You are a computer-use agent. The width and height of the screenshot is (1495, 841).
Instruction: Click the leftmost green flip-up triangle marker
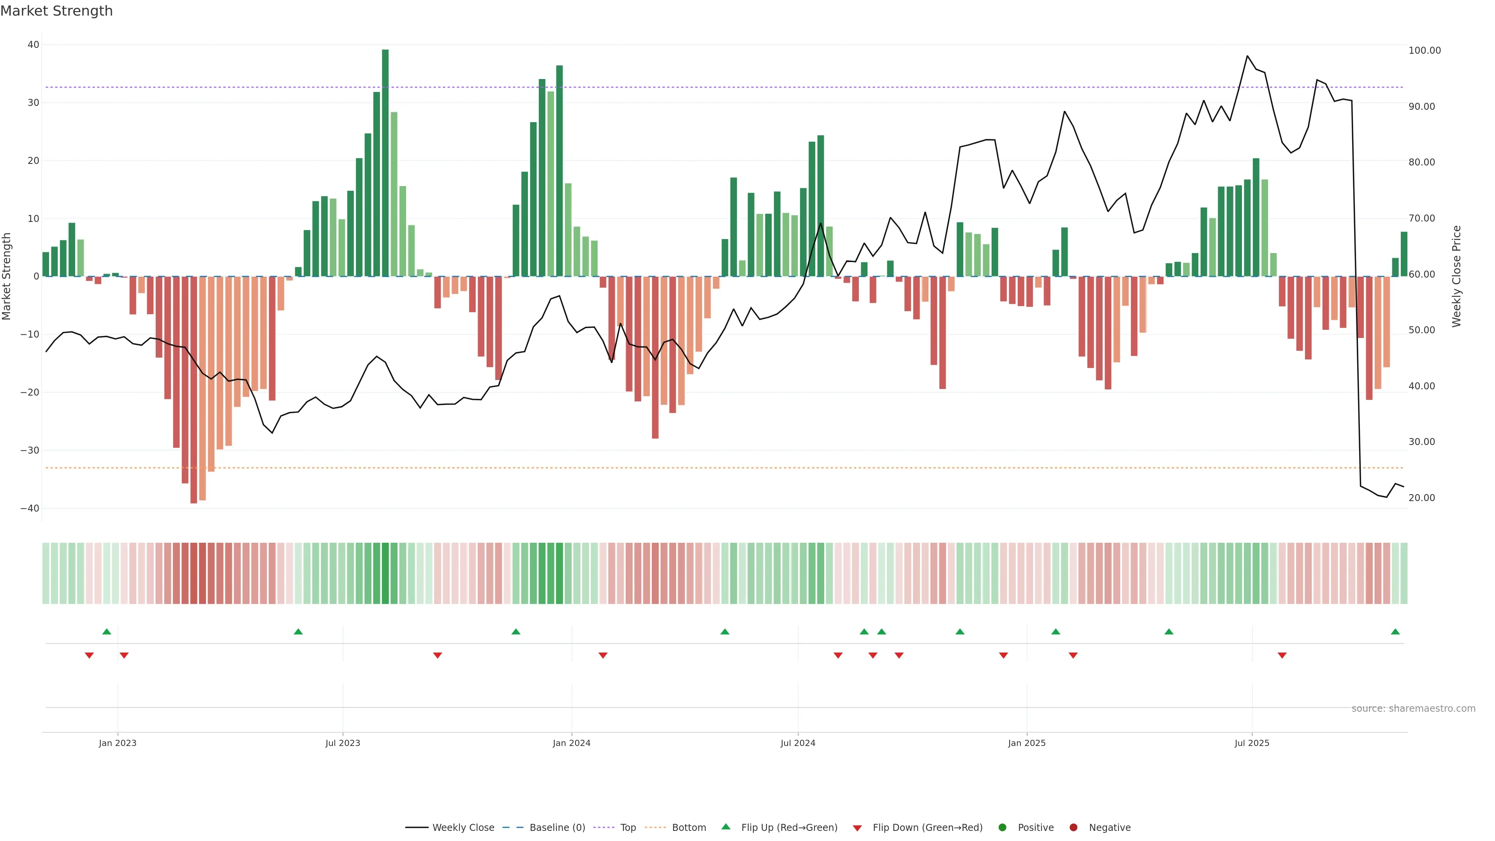pyautogui.click(x=107, y=632)
